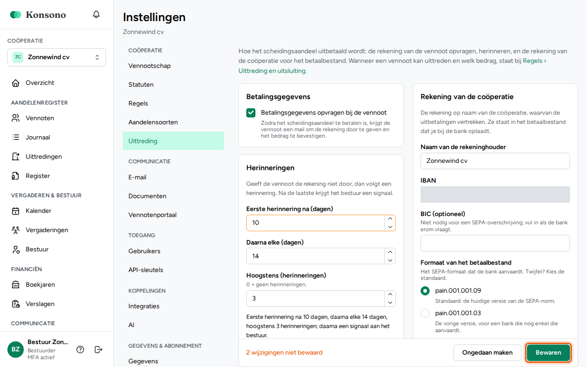Select pain.001.001.03 format
The height and width of the screenshot is (367, 587).
click(425, 314)
